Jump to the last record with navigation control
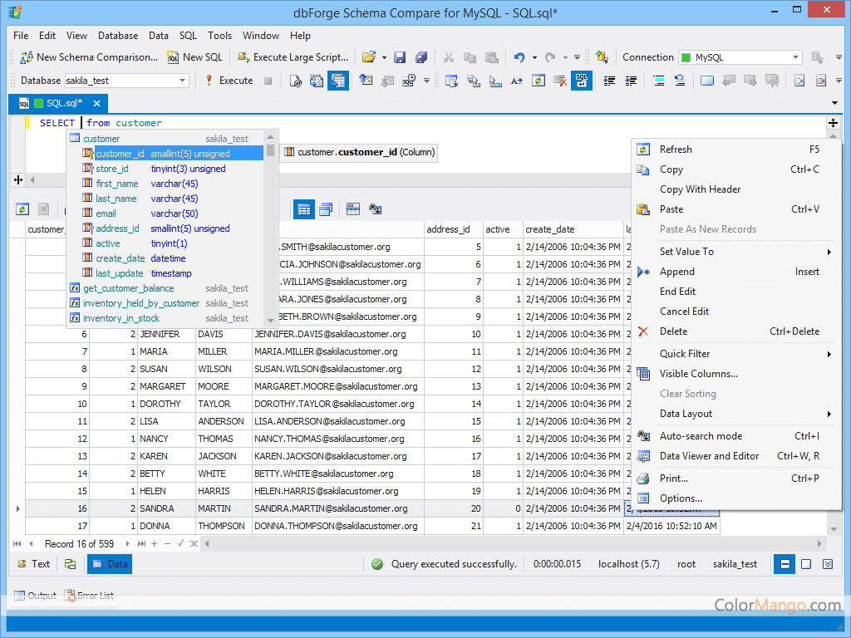Image resolution: width=851 pixels, height=638 pixels. coord(141,543)
